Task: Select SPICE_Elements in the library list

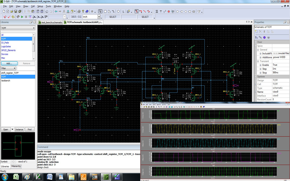Action: coord(8,50)
